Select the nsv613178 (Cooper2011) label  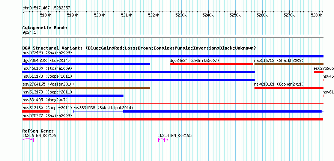pos(47,76)
